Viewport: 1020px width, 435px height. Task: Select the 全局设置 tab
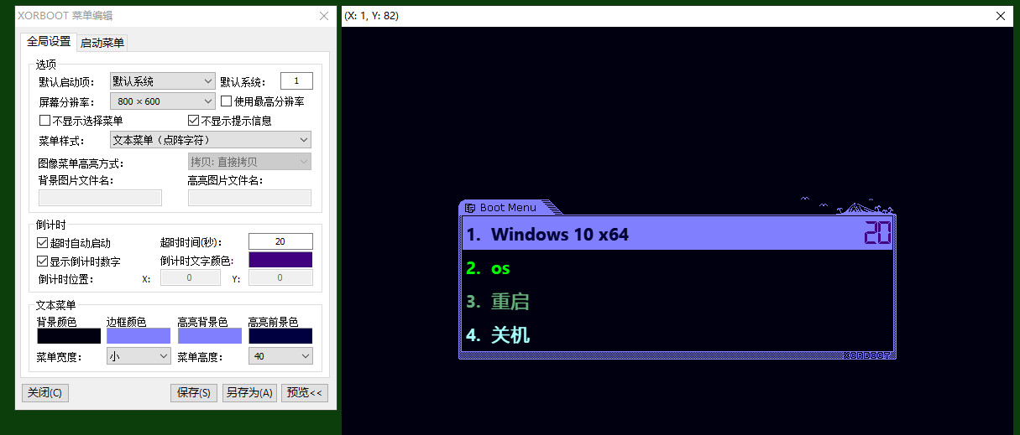click(49, 42)
